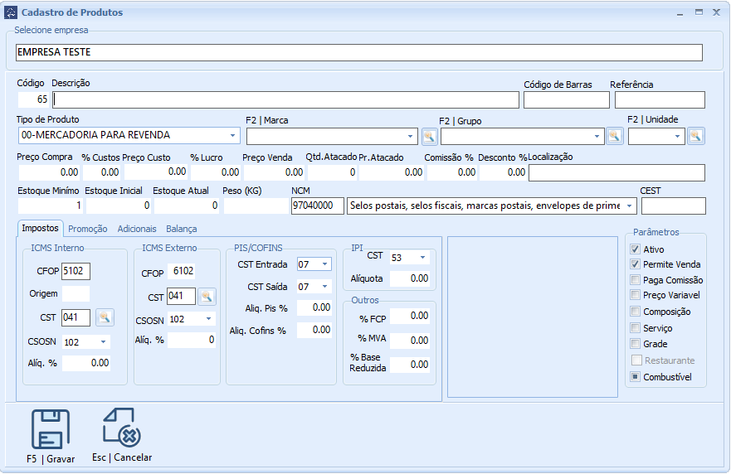Uncheck the Ativo checkbox
Screen dimensions: 731x474
point(636,249)
